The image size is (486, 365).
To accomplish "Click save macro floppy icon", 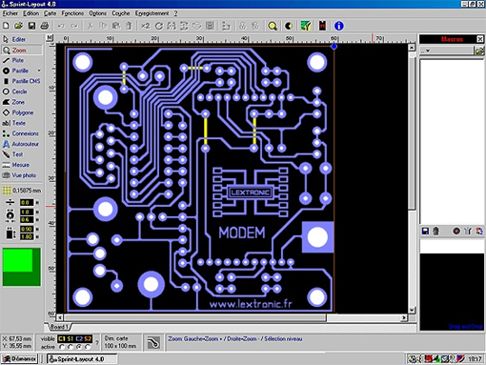I will pos(425,231).
